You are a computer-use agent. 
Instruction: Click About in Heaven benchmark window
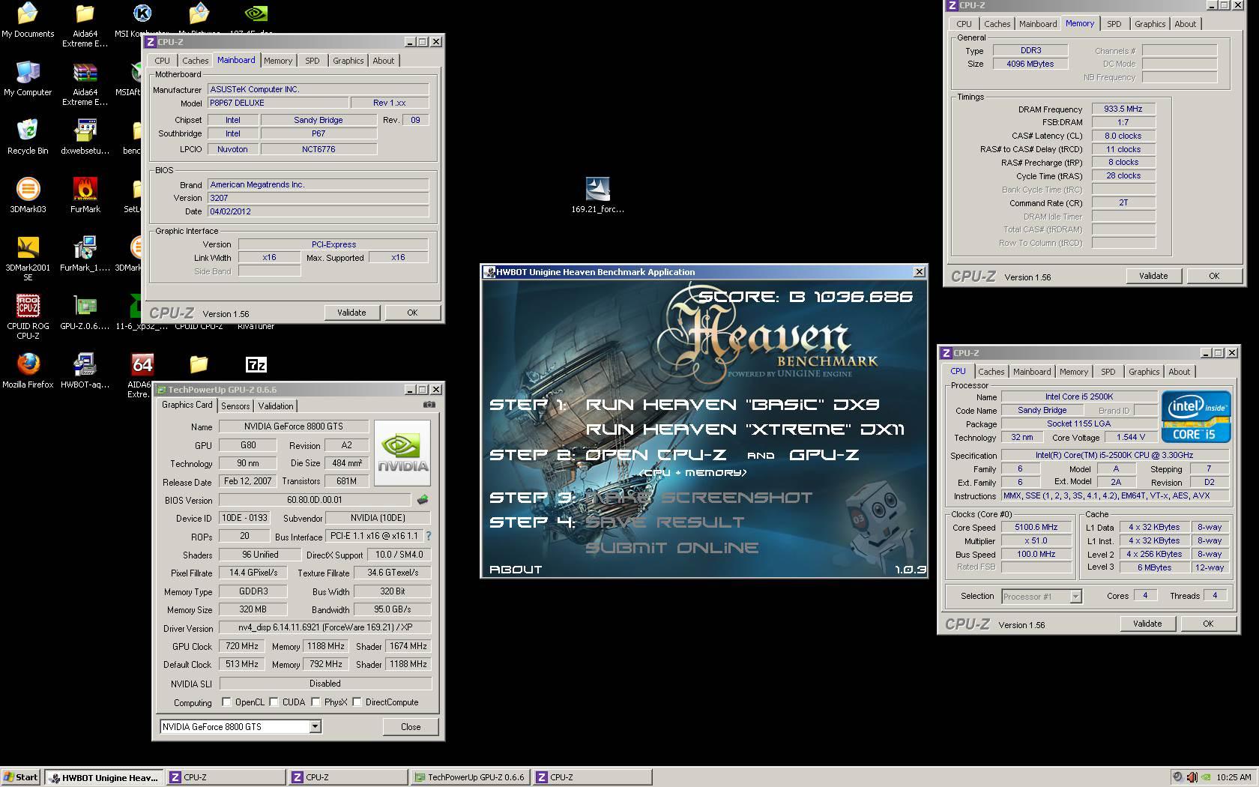click(x=516, y=570)
